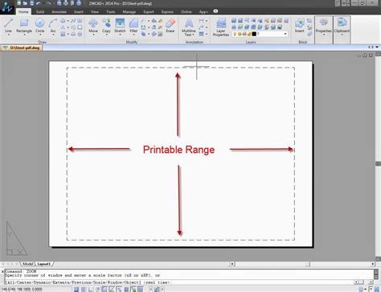Click in the command line input

pos(178,282)
